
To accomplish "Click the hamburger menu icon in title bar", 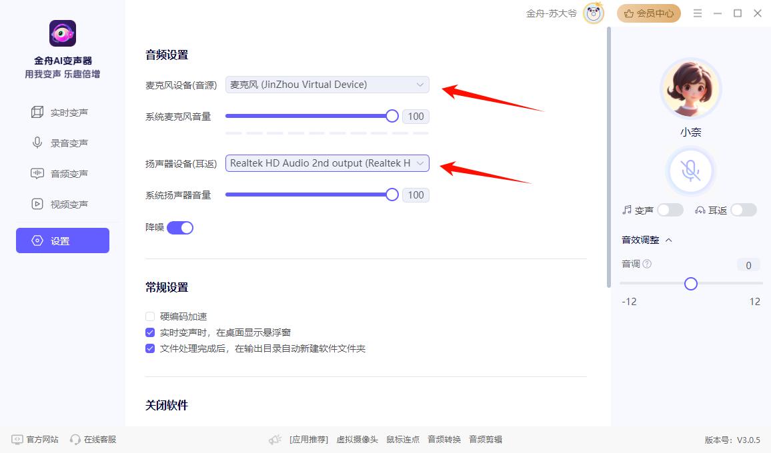I will 697,13.
